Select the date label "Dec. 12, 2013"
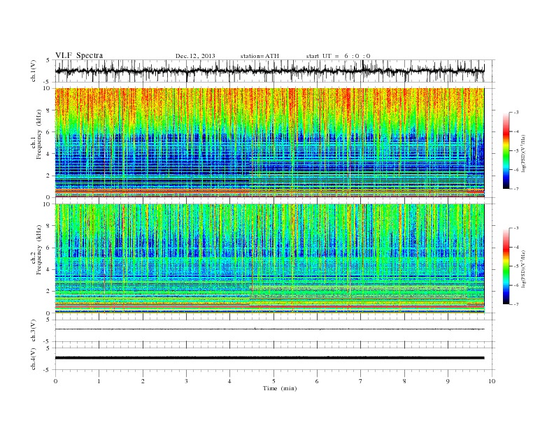The height and width of the screenshot is (428, 554). [195, 56]
